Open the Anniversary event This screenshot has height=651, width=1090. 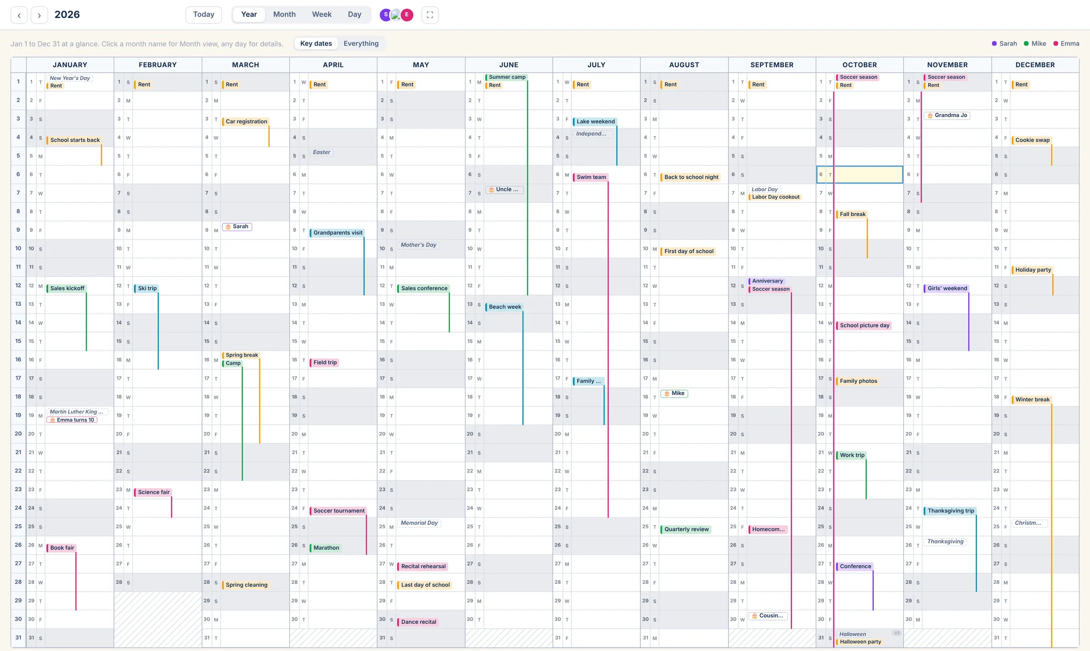click(767, 281)
